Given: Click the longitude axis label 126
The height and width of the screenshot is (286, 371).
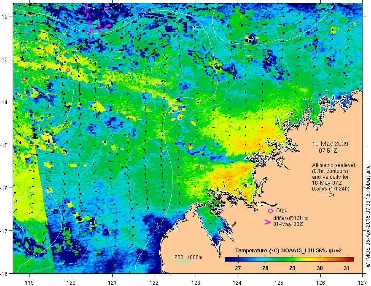Looking at the screenshot, I should [320, 283].
